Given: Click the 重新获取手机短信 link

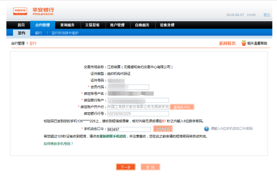Looking at the screenshot, I should [x=113, y=136].
